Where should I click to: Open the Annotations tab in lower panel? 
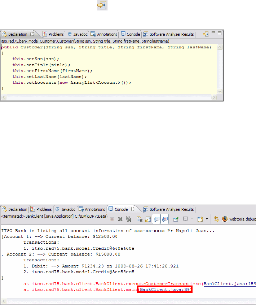pyautogui.click(x=92, y=209)
